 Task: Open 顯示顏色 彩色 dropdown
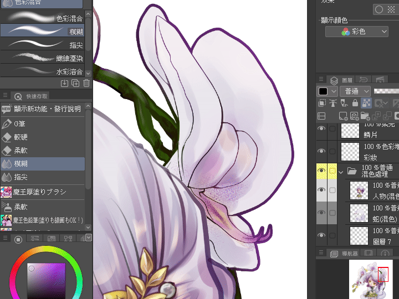click(x=357, y=32)
